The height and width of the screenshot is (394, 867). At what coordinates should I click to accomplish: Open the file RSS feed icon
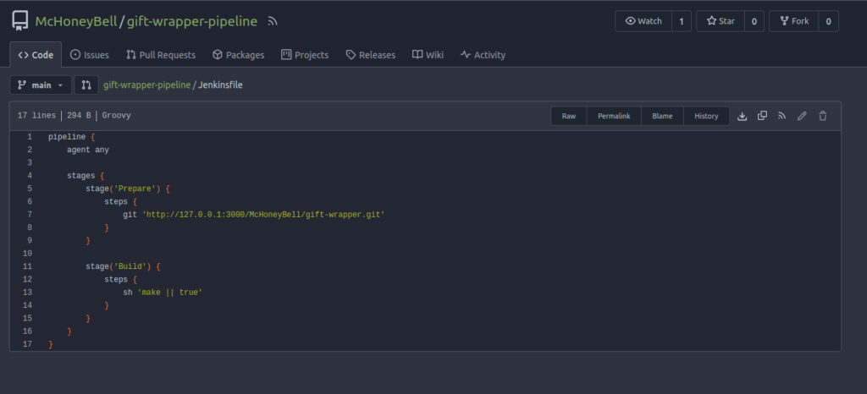(x=781, y=116)
